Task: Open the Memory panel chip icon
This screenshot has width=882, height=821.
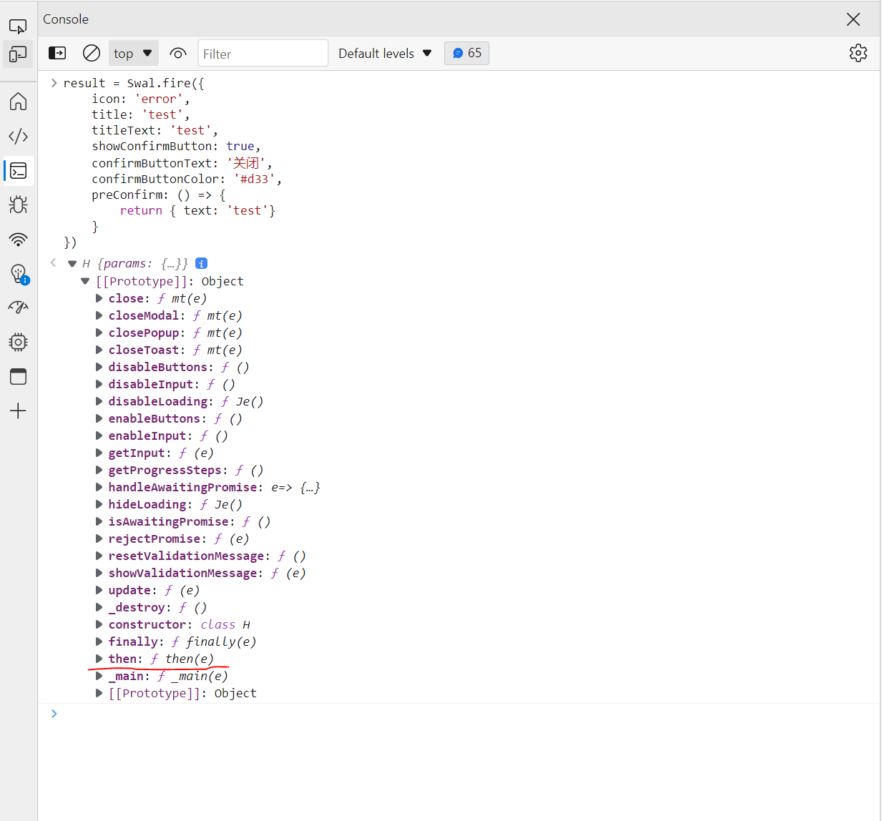Action: pos(19,342)
